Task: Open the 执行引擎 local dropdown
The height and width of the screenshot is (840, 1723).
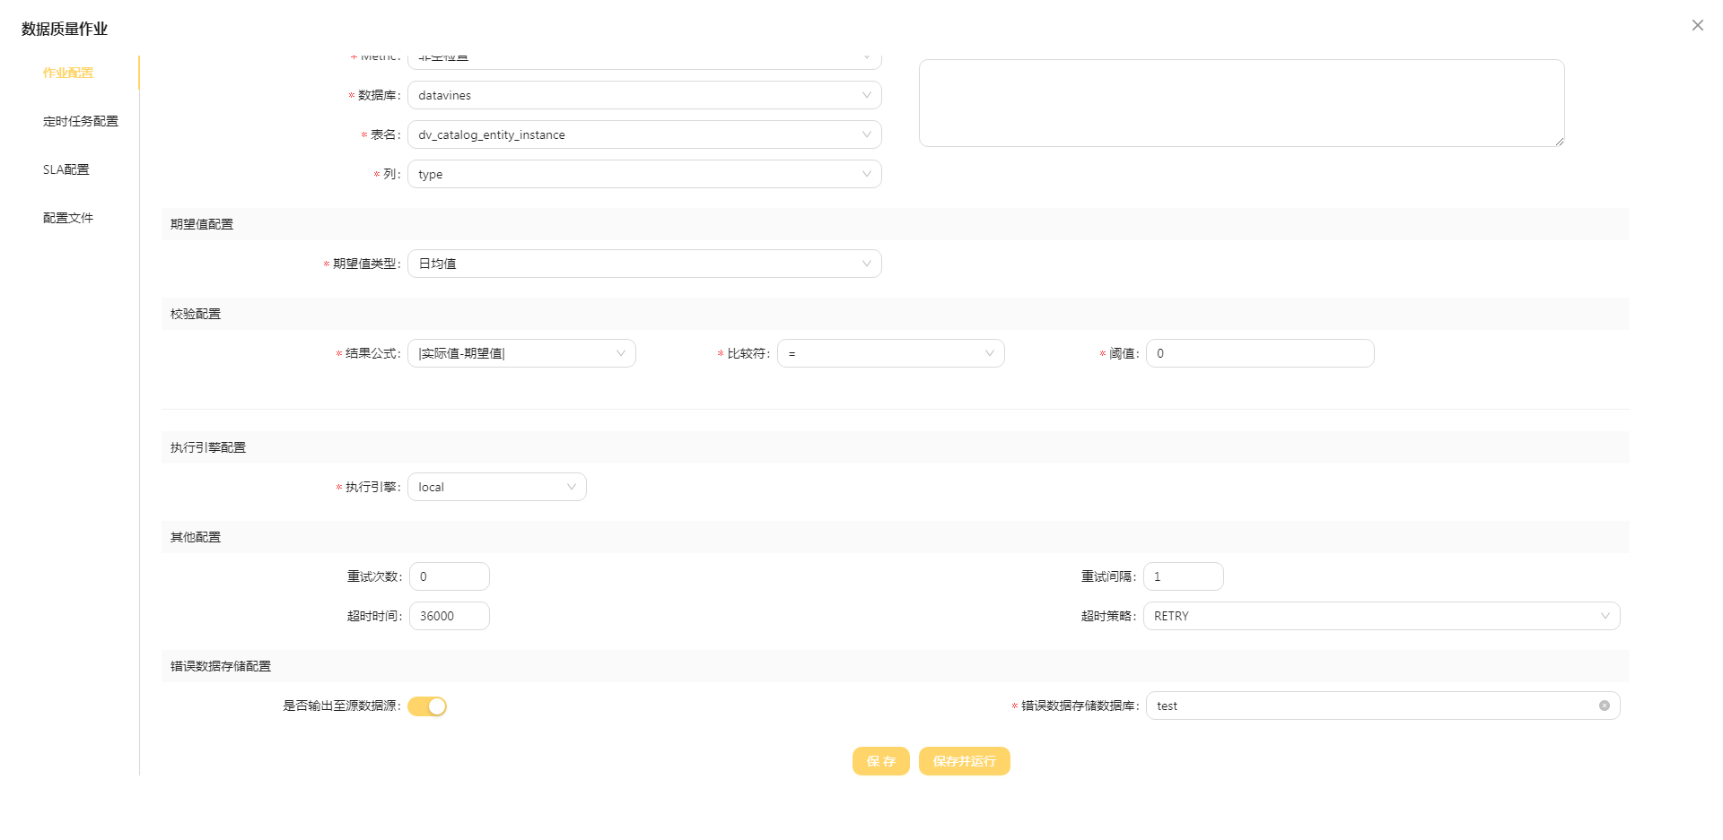Action: click(497, 487)
